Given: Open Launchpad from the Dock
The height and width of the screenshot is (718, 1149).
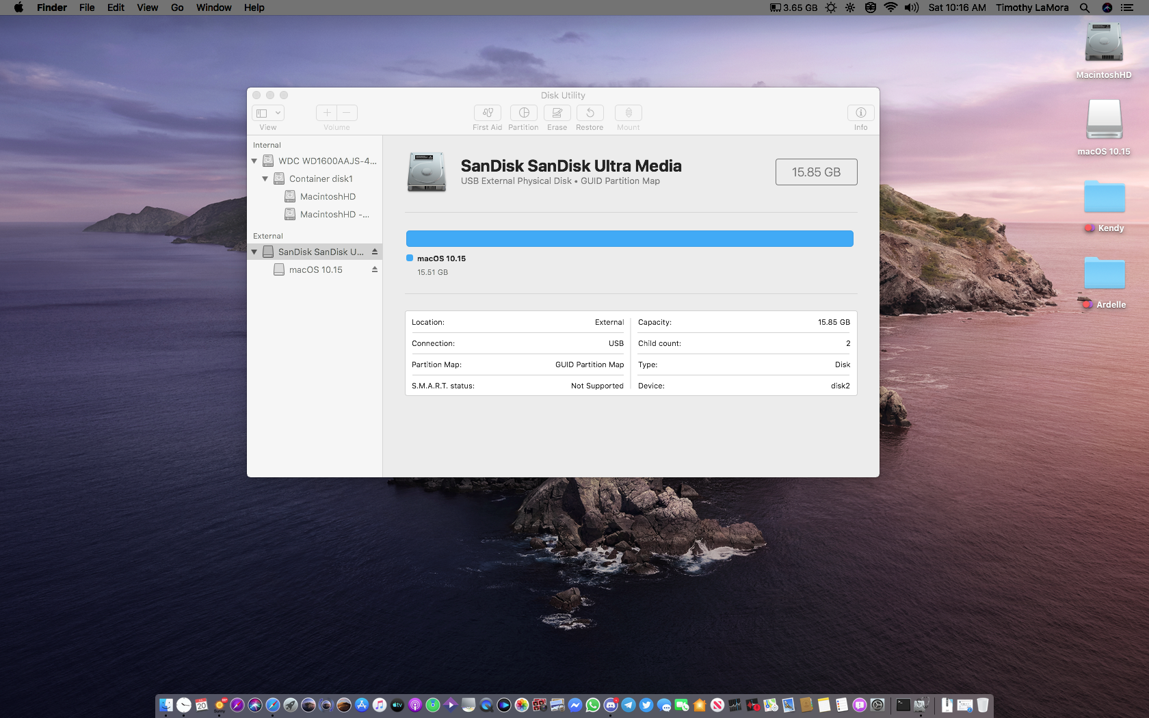Looking at the screenshot, I should click(x=291, y=705).
